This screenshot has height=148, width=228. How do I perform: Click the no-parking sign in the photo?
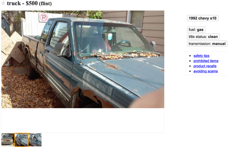[x=43, y=17]
